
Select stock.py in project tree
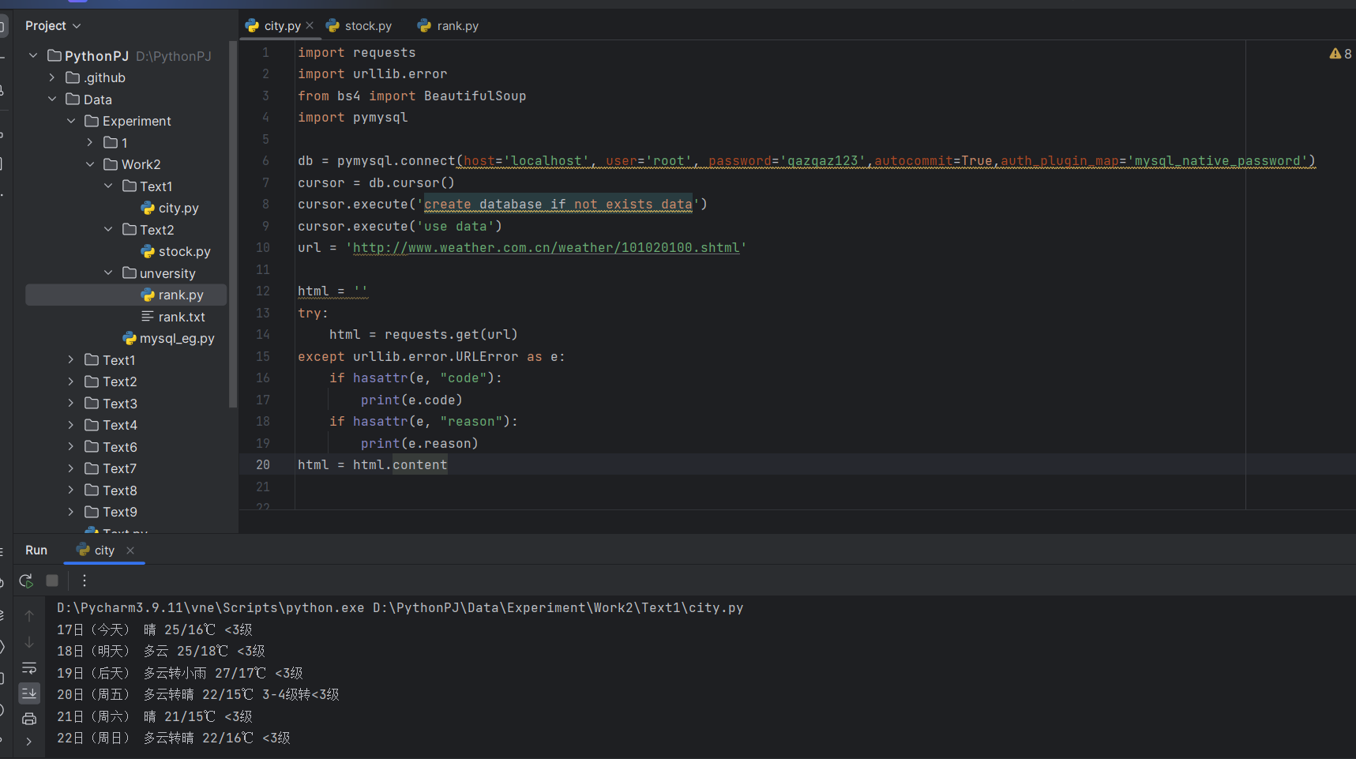point(175,251)
